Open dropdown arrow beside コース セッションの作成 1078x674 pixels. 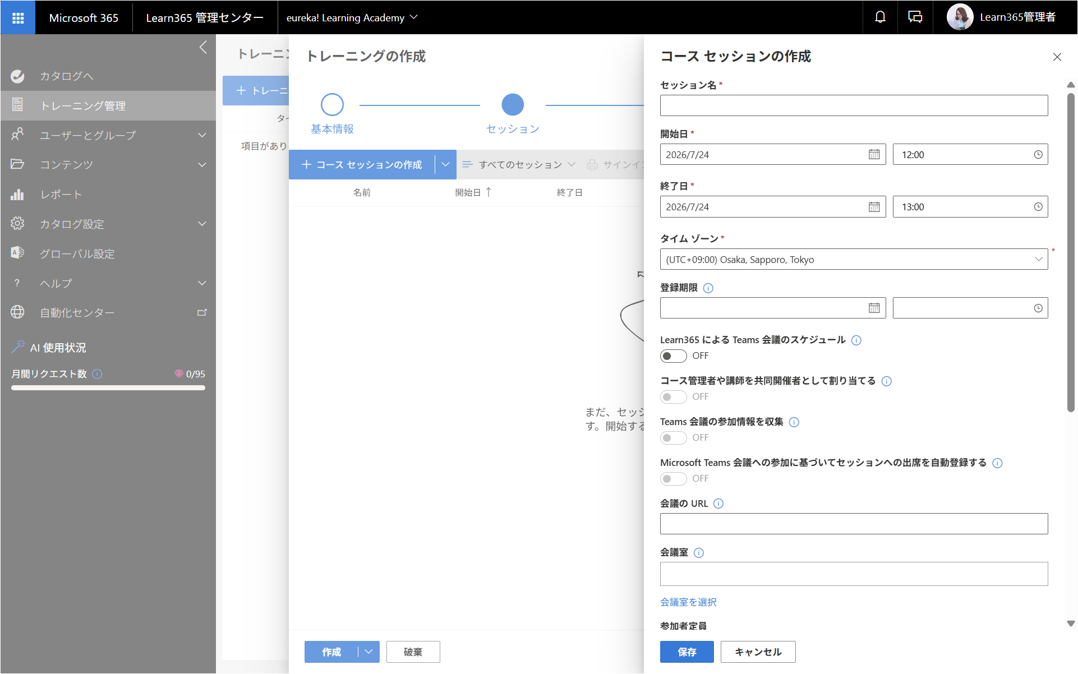pos(445,164)
